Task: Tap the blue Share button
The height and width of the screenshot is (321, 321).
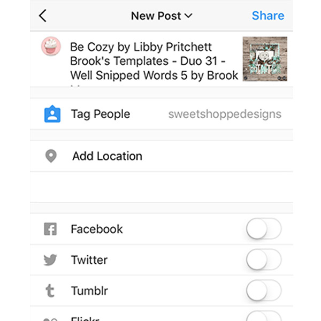Action: (268, 16)
